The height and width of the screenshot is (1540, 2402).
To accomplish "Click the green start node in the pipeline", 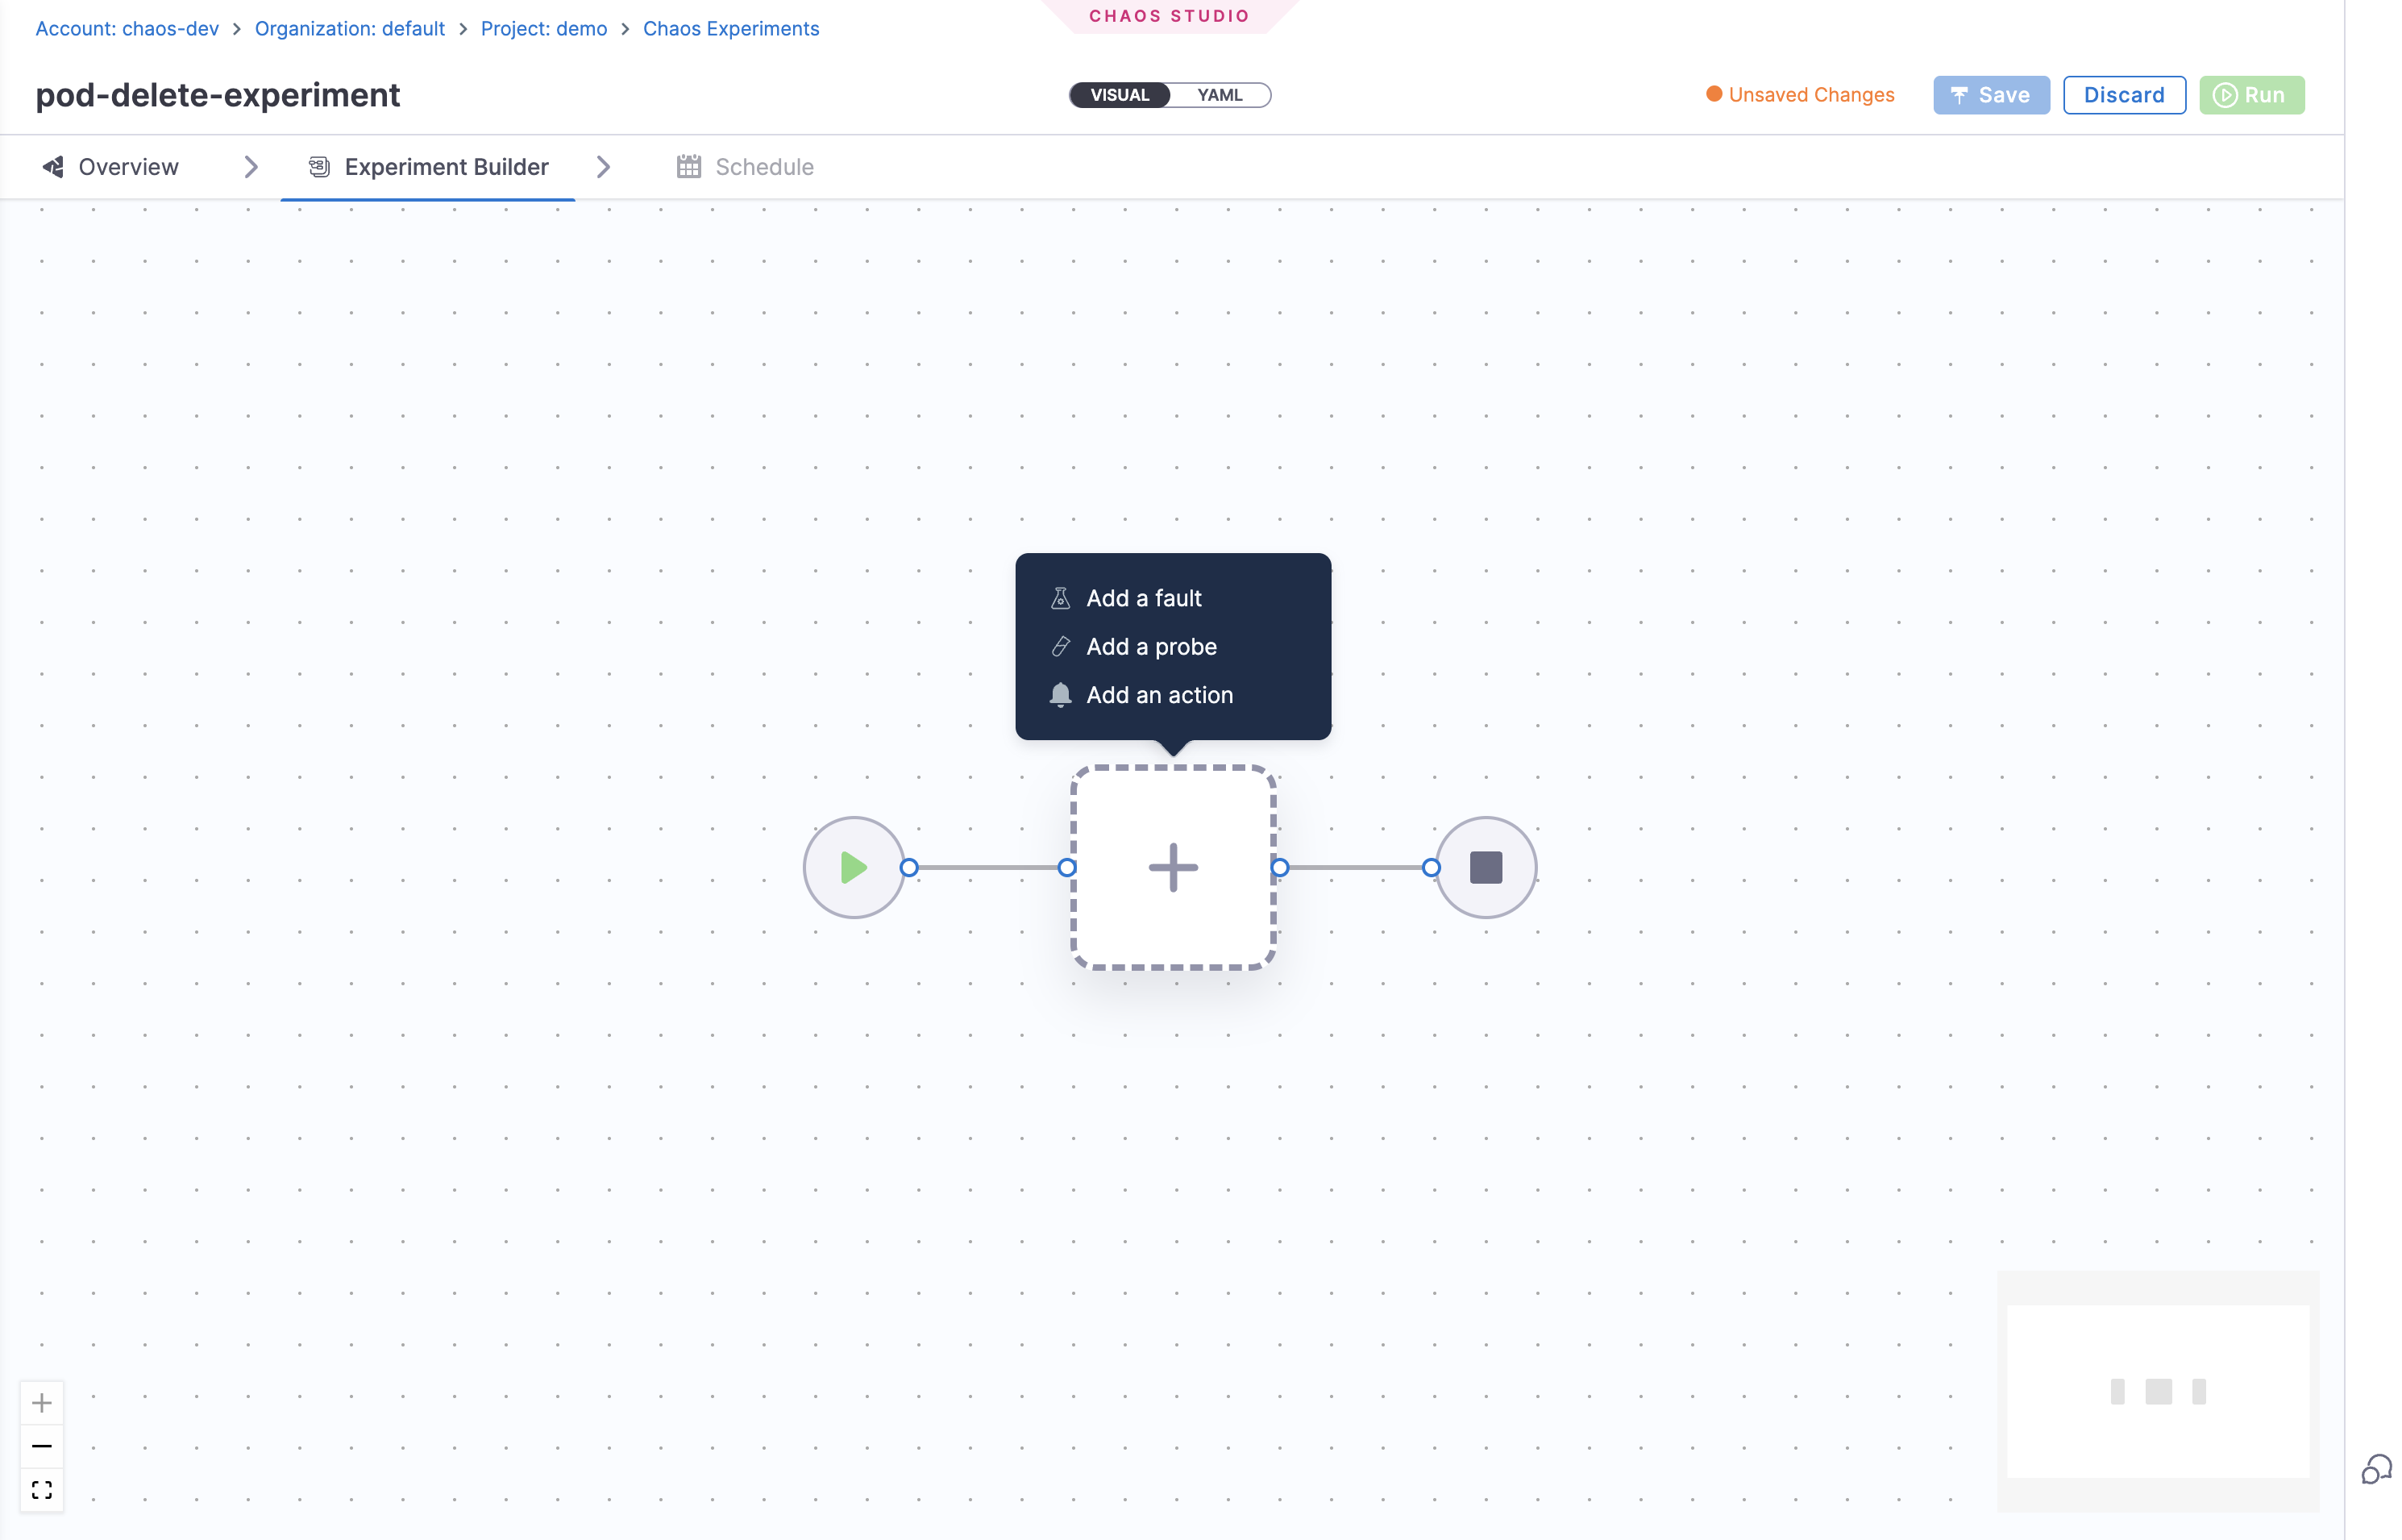I will coord(854,866).
